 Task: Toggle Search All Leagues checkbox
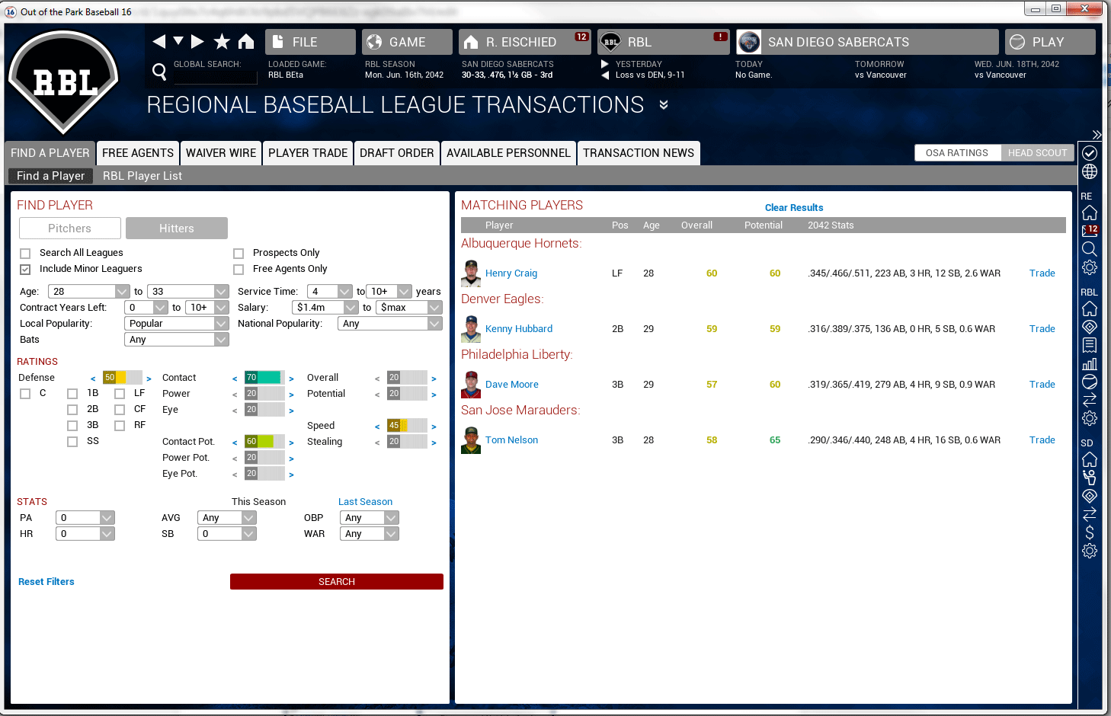tap(25, 254)
